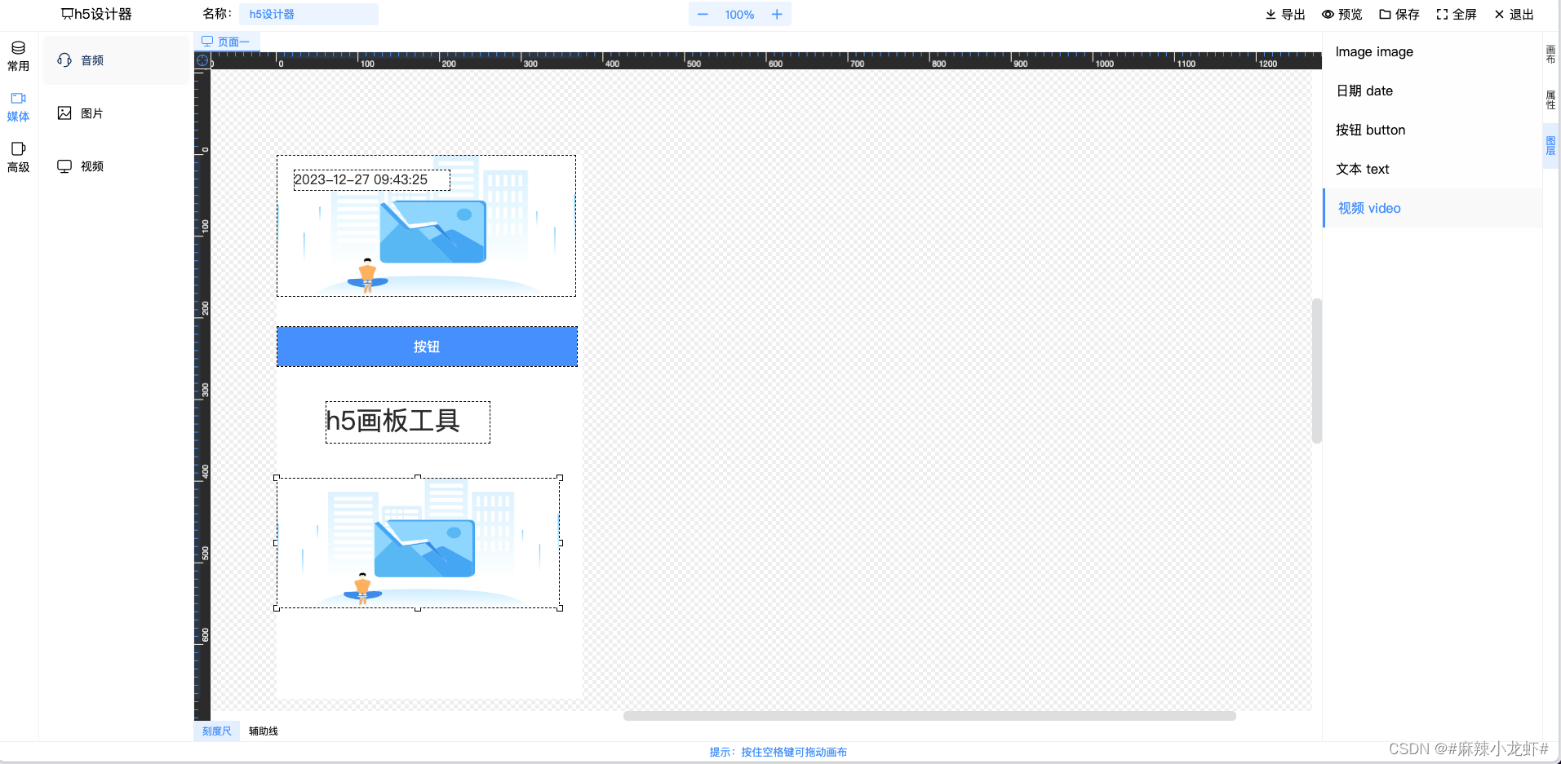Click the bottom-middle resize handle of selected image
The height and width of the screenshot is (764, 1561).
tap(418, 608)
